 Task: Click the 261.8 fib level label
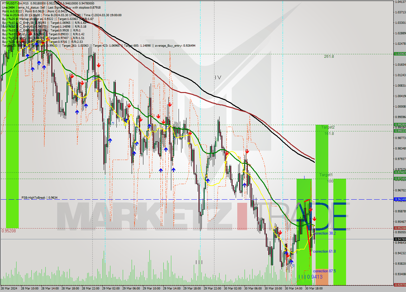click(329, 56)
